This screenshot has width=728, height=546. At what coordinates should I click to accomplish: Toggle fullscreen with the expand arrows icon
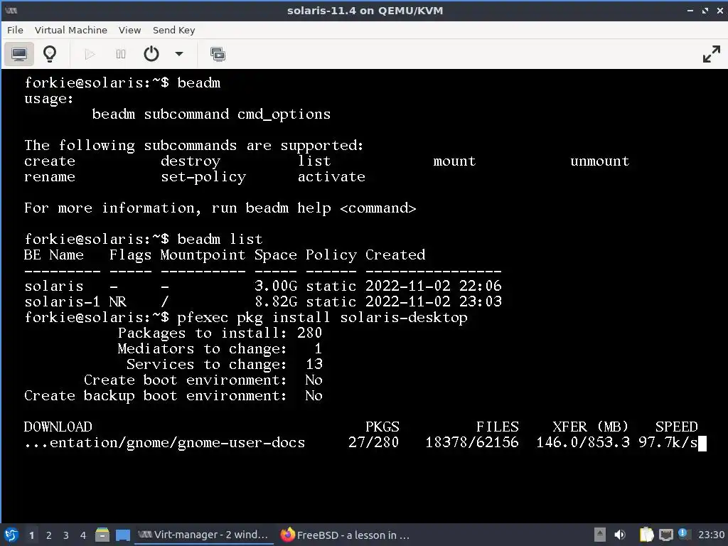(711, 54)
